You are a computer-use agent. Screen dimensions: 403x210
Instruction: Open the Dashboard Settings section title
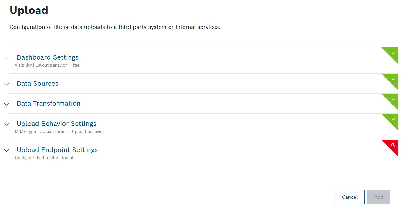[x=48, y=57]
